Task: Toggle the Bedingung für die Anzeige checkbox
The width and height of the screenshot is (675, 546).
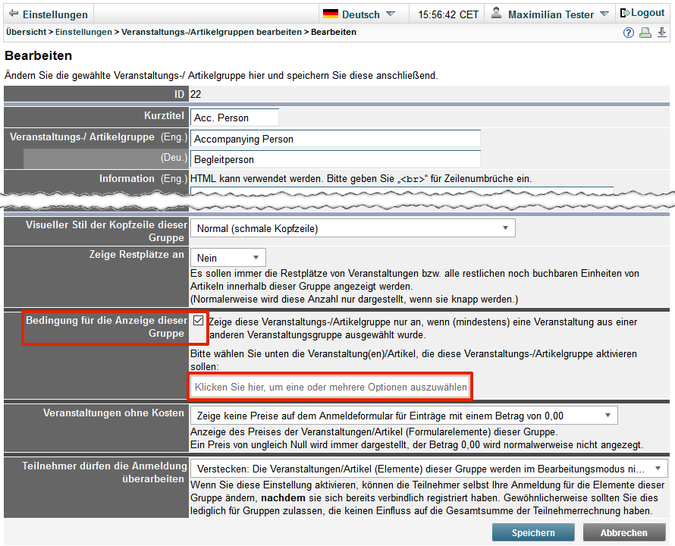Action: [198, 320]
